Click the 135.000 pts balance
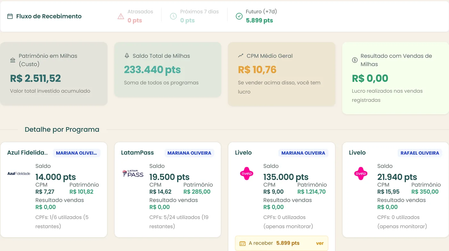 pos(286,177)
